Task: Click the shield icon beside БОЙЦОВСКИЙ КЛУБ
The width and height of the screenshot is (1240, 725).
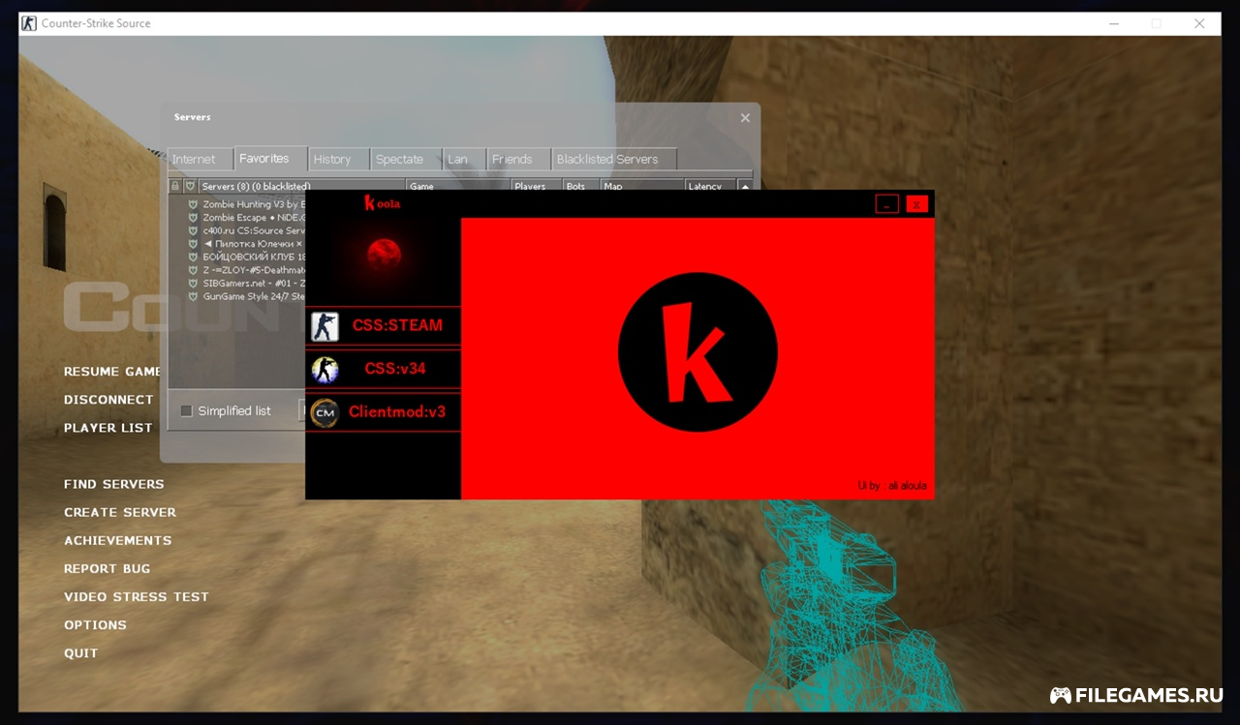Action: tap(193, 257)
